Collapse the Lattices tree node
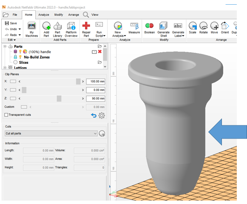 (x=5, y=68)
